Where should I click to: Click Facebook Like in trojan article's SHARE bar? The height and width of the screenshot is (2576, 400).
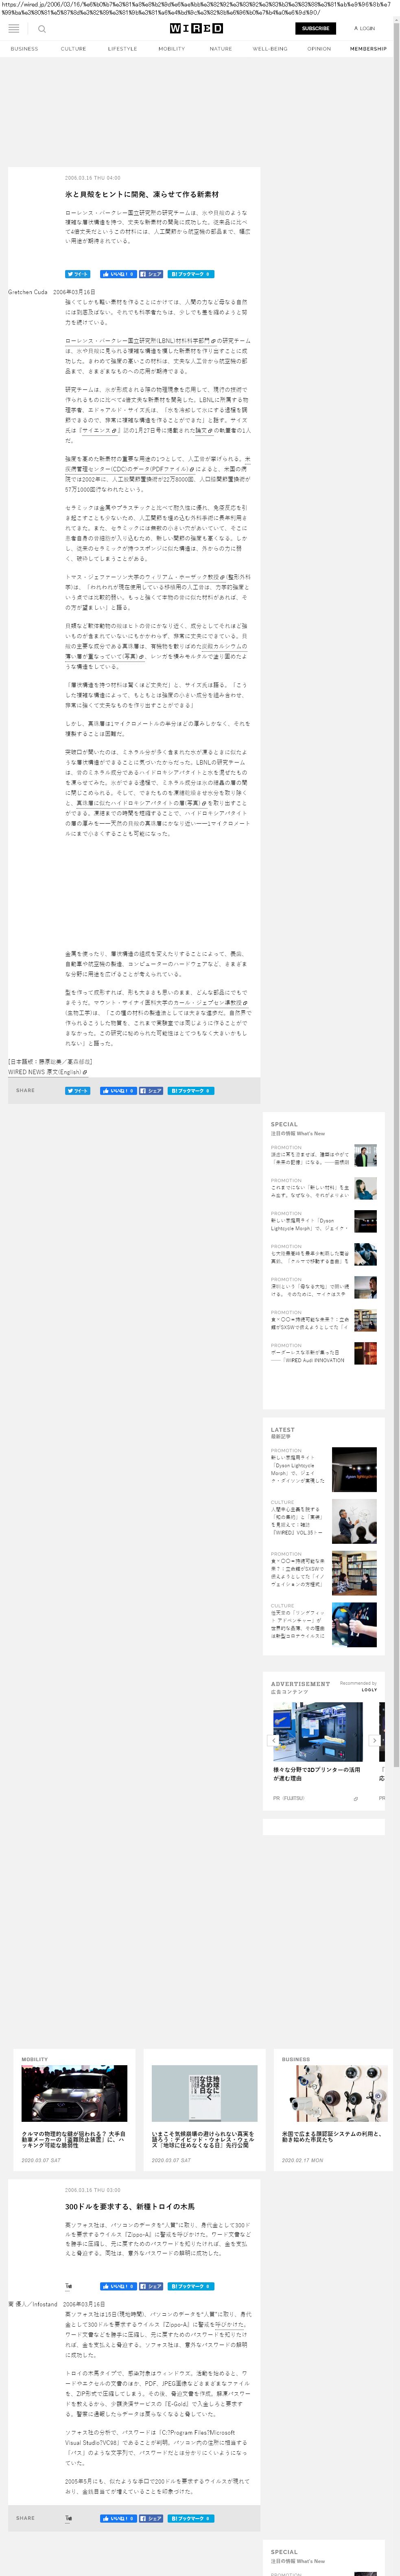[x=118, y=2519]
